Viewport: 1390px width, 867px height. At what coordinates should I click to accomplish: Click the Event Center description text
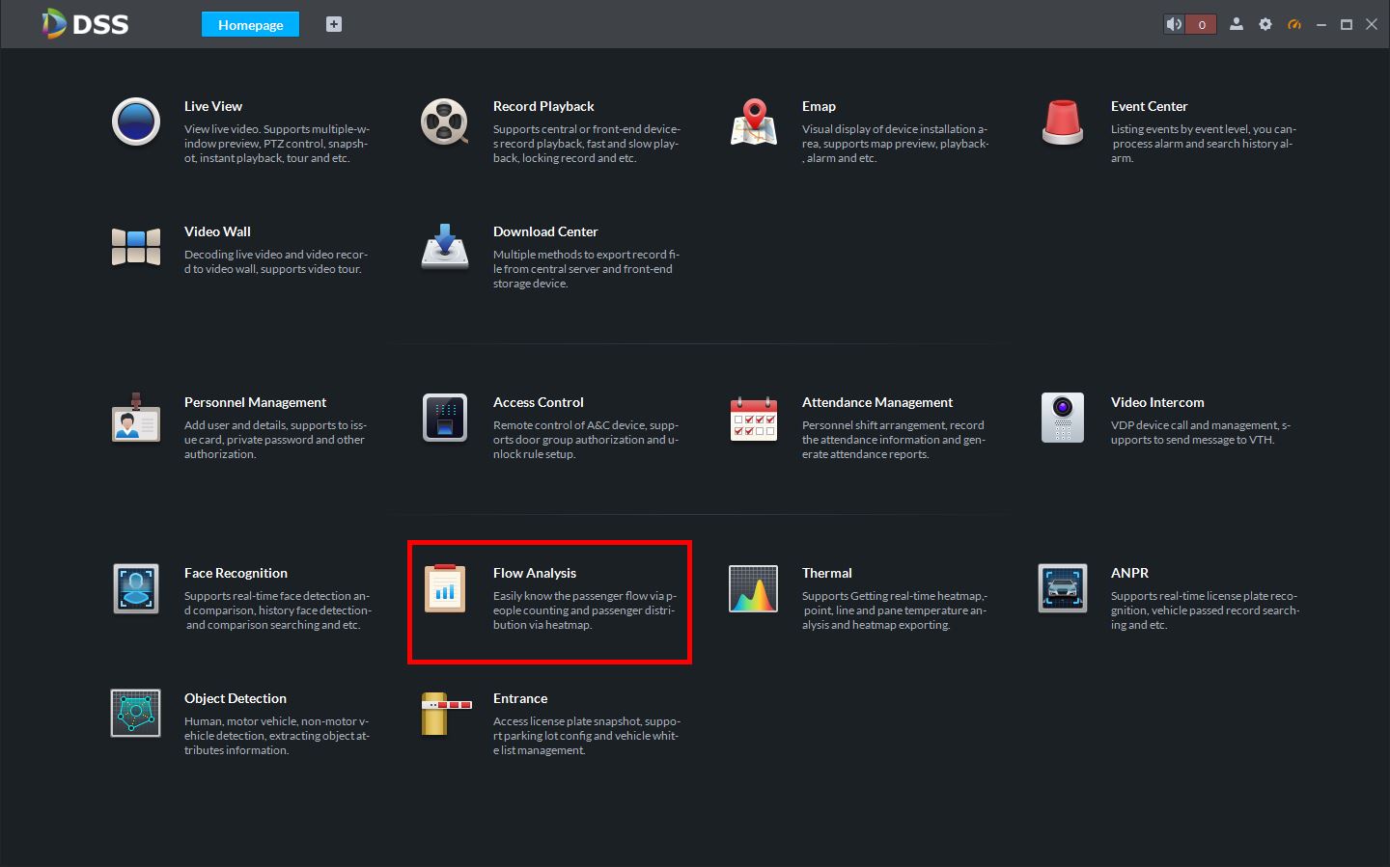pos(1204,144)
